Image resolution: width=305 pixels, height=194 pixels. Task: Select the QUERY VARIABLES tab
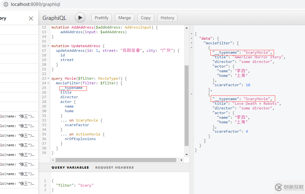pyautogui.click(x=70, y=167)
